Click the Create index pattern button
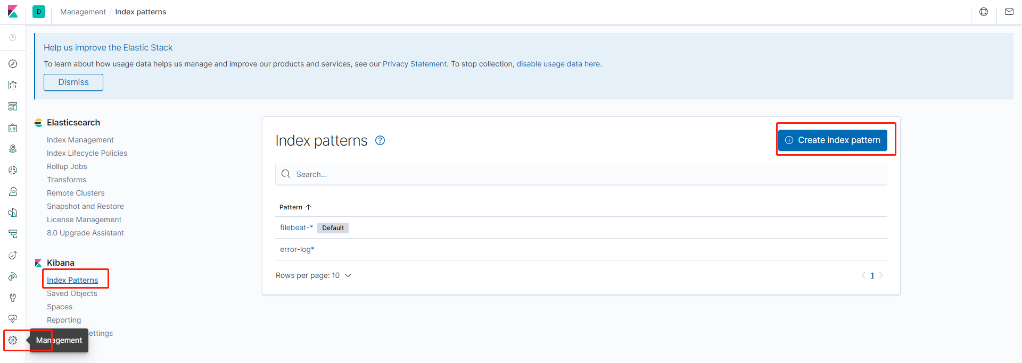 [x=833, y=140]
